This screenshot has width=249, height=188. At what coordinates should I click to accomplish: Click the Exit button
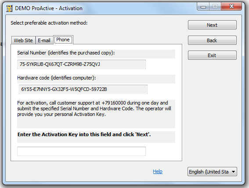coord(212,55)
